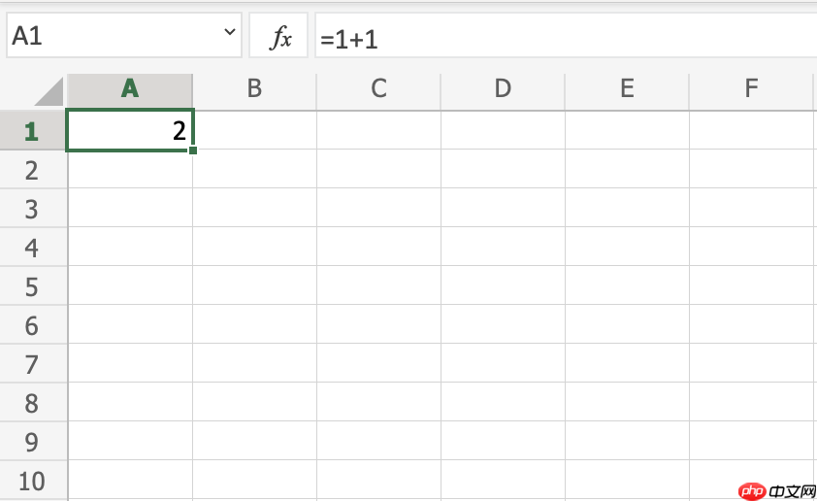The height and width of the screenshot is (501, 817).
Task: Click the fill handle of cell A1
Action: (193, 150)
